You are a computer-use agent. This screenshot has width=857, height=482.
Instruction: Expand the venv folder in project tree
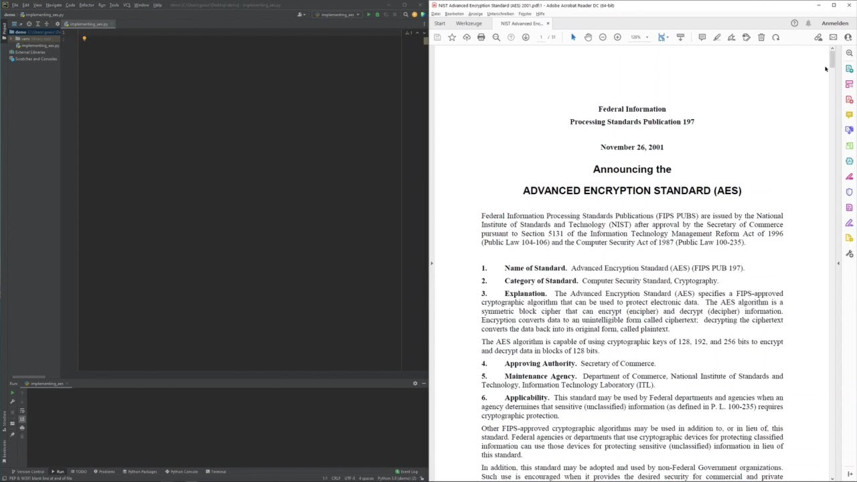coord(11,39)
